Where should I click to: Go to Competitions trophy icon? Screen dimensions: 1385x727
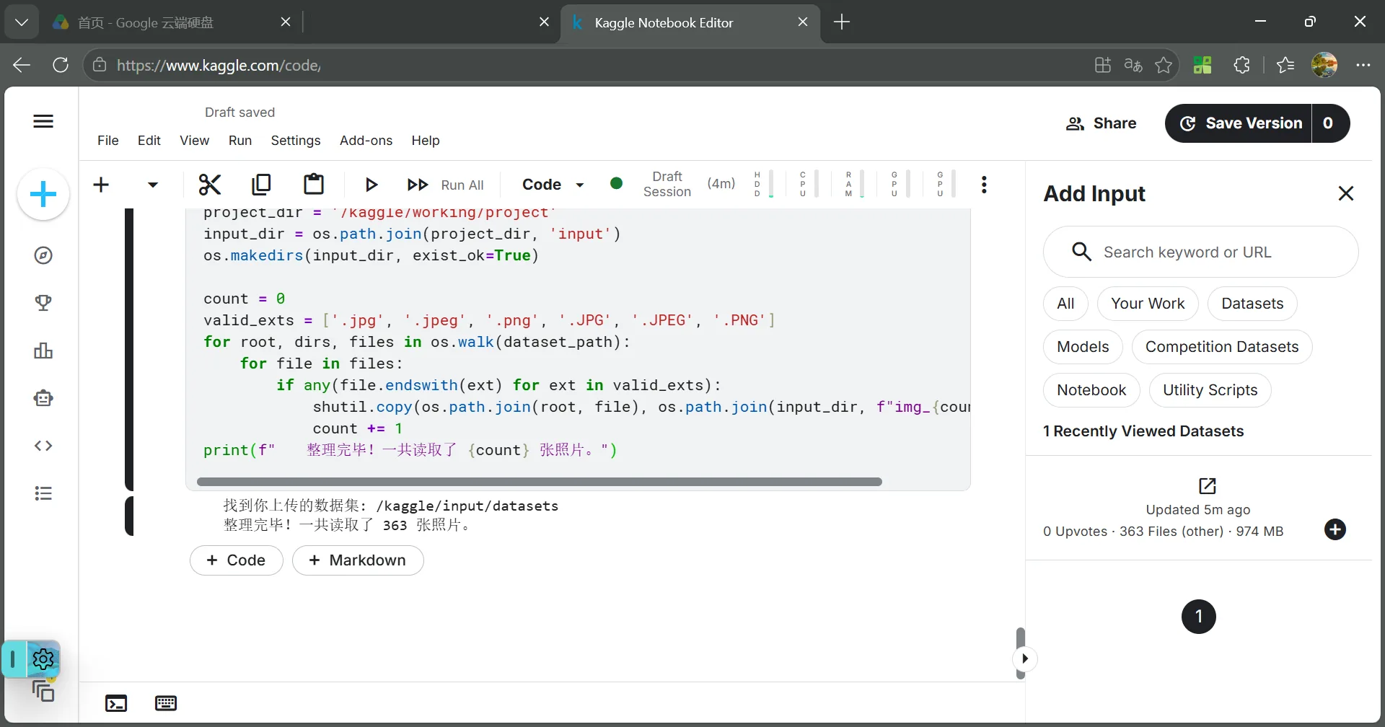click(x=43, y=303)
